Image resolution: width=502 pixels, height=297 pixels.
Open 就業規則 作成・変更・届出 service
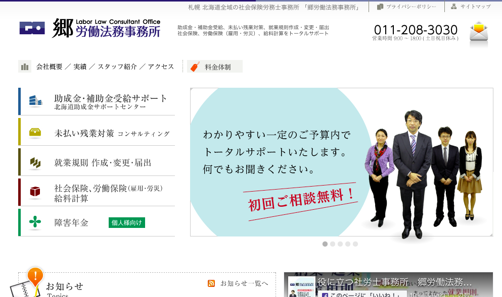[103, 162]
